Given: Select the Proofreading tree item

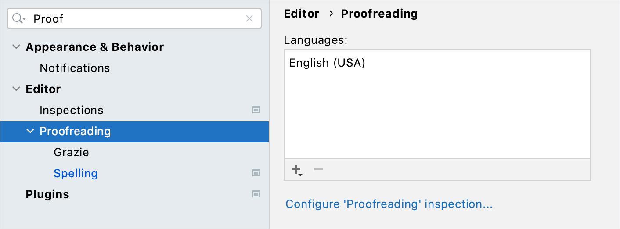Looking at the screenshot, I should tap(75, 131).
